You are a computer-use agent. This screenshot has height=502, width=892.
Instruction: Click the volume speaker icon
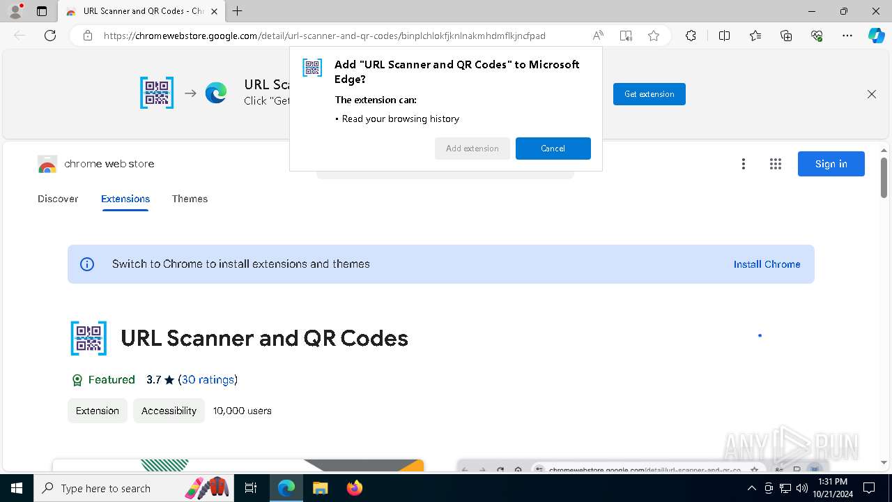[801, 488]
